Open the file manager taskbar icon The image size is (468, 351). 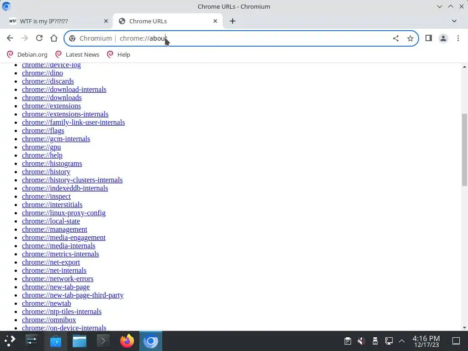(x=80, y=341)
